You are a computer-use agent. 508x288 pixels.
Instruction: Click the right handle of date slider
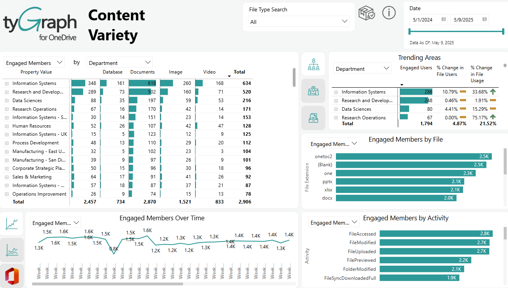(x=503, y=32)
